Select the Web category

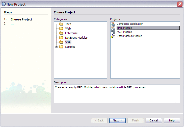(68, 29)
